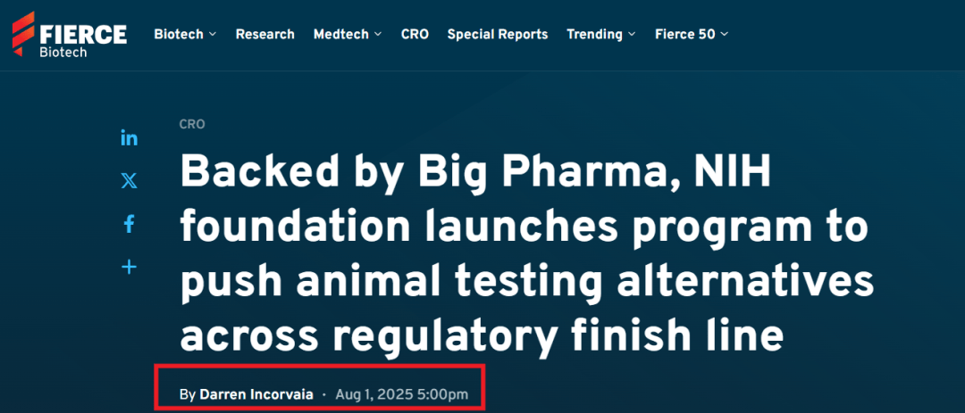The width and height of the screenshot is (965, 413).
Task: Select Medtech in the navigation bar
Action: point(341,35)
